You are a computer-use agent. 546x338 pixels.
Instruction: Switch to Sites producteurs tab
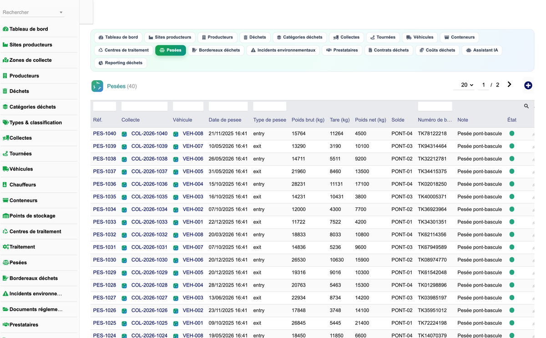coord(170,37)
